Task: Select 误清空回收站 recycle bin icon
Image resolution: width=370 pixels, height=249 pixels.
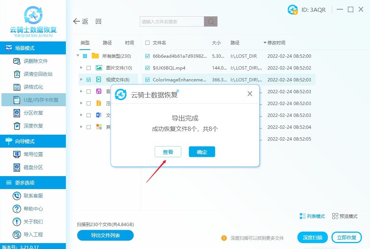Action: click(x=17, y=74)
